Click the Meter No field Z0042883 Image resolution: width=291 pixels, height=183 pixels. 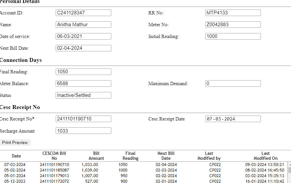point(233,25)
